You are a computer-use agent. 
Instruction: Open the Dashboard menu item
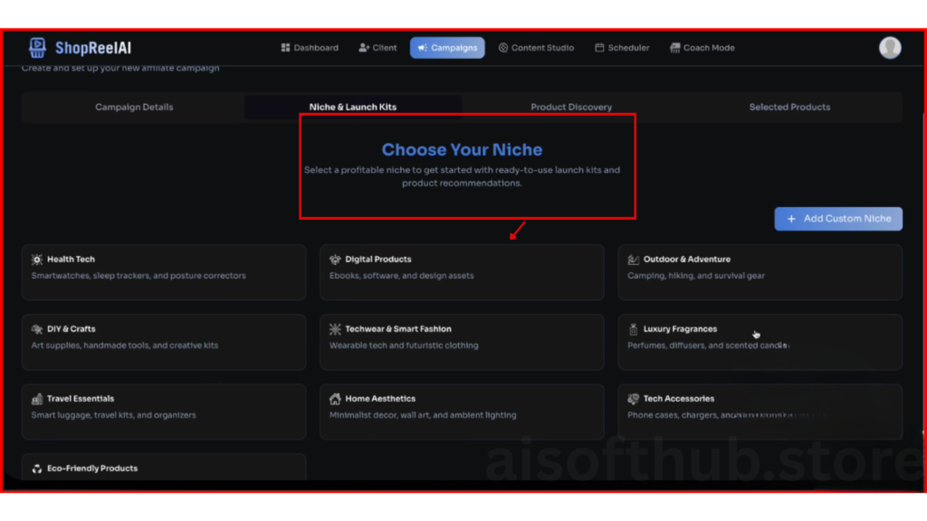pos(310,48)
